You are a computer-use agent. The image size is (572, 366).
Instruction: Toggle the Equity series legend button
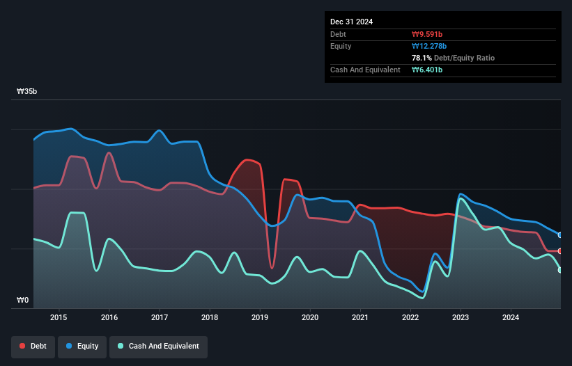(x=82, y=347)
